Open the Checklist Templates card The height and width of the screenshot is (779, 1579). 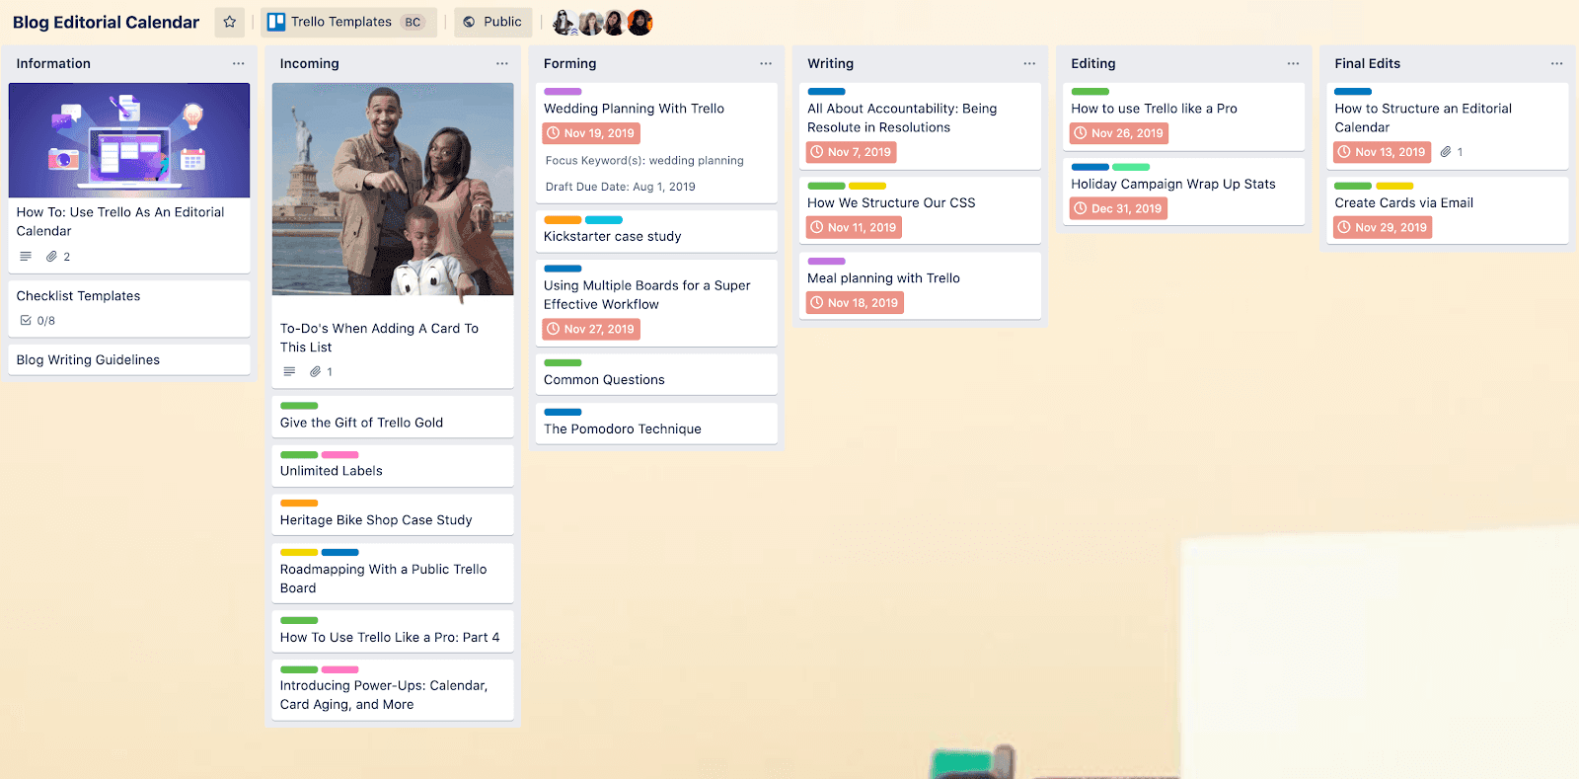[x=129, y=308]
